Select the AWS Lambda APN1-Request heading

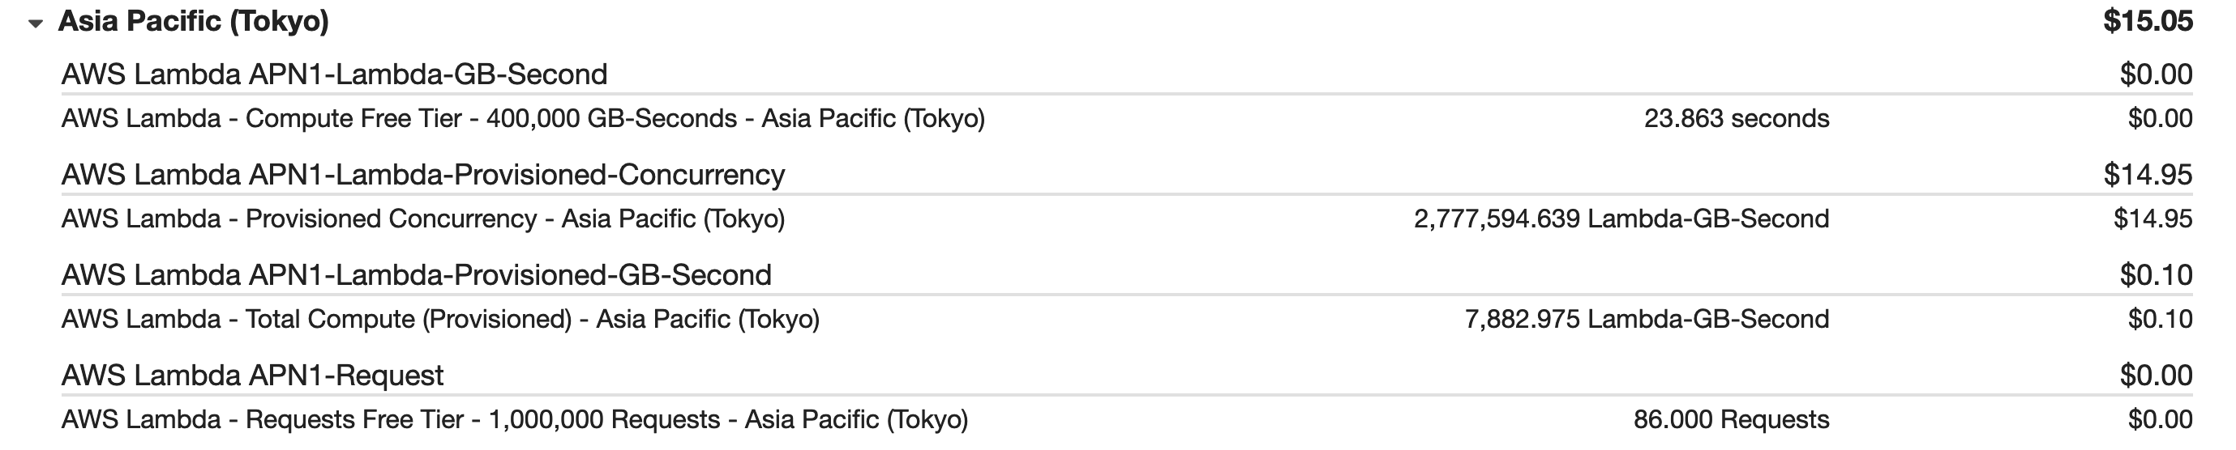251,376
